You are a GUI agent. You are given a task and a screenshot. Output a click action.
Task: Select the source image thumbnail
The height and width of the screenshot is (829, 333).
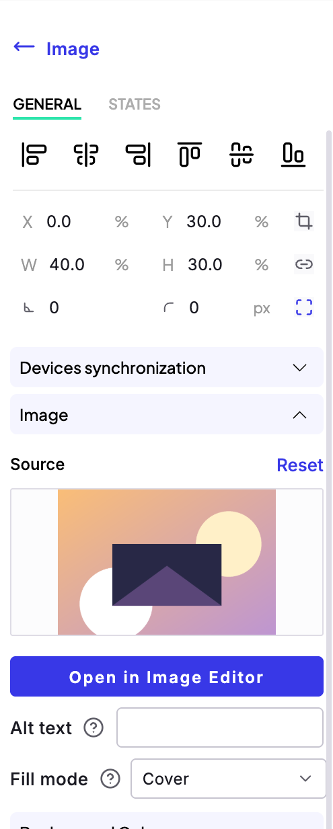(x=167, y=562)
